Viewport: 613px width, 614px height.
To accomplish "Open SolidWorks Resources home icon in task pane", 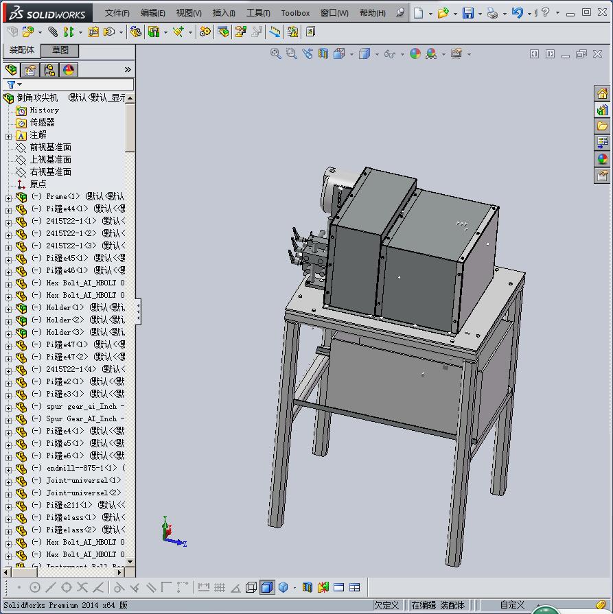I will tap(602, 93).
